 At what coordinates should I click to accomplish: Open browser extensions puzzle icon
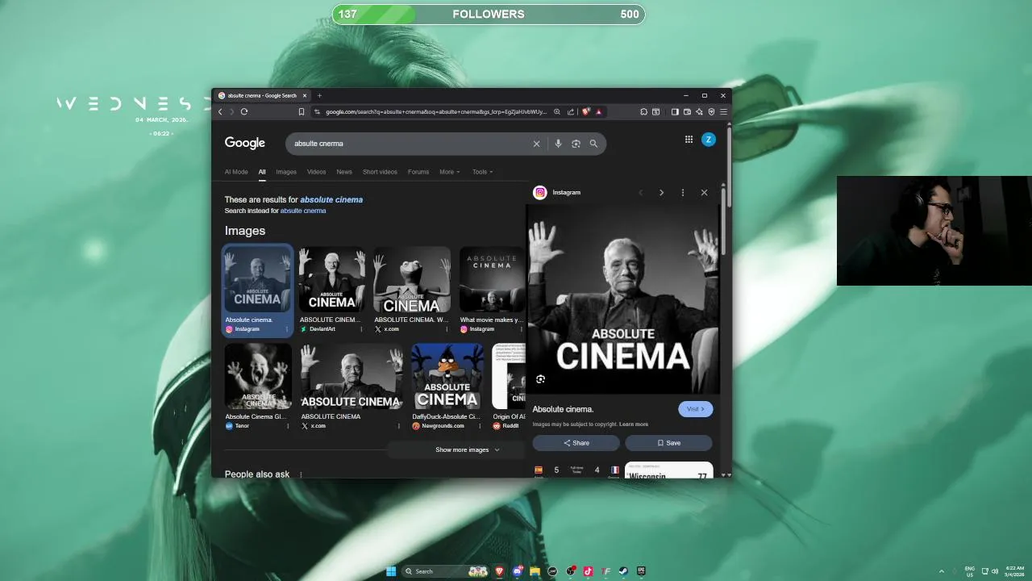(x=644, y=112)
